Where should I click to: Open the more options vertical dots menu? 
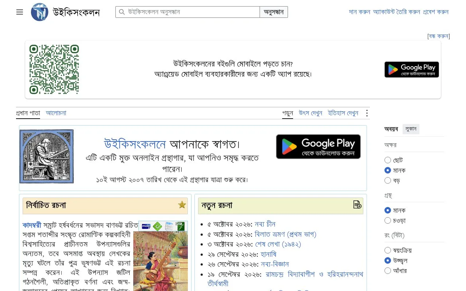pyautogui.click(x=367, y=113)
